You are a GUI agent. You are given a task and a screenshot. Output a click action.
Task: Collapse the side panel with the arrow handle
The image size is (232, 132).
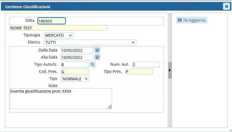[170, 70]
